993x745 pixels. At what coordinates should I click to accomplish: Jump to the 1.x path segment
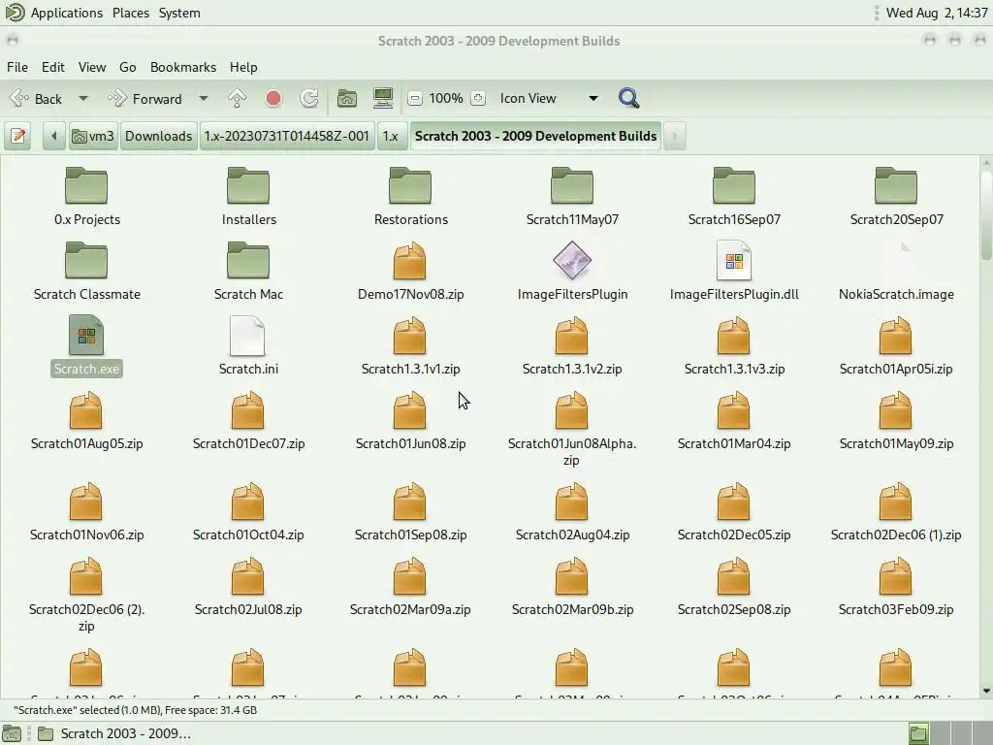(391, 136)
